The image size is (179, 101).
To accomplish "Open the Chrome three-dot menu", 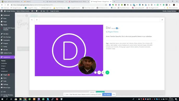I will [177, 5].
